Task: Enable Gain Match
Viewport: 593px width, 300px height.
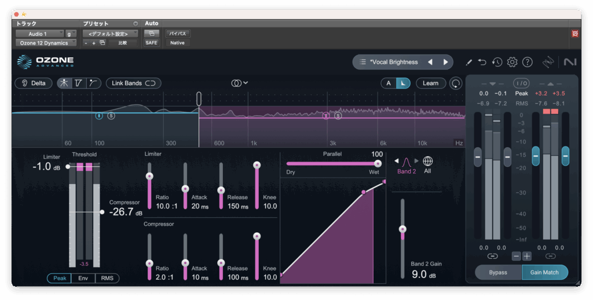Action: tap(544, 272)
